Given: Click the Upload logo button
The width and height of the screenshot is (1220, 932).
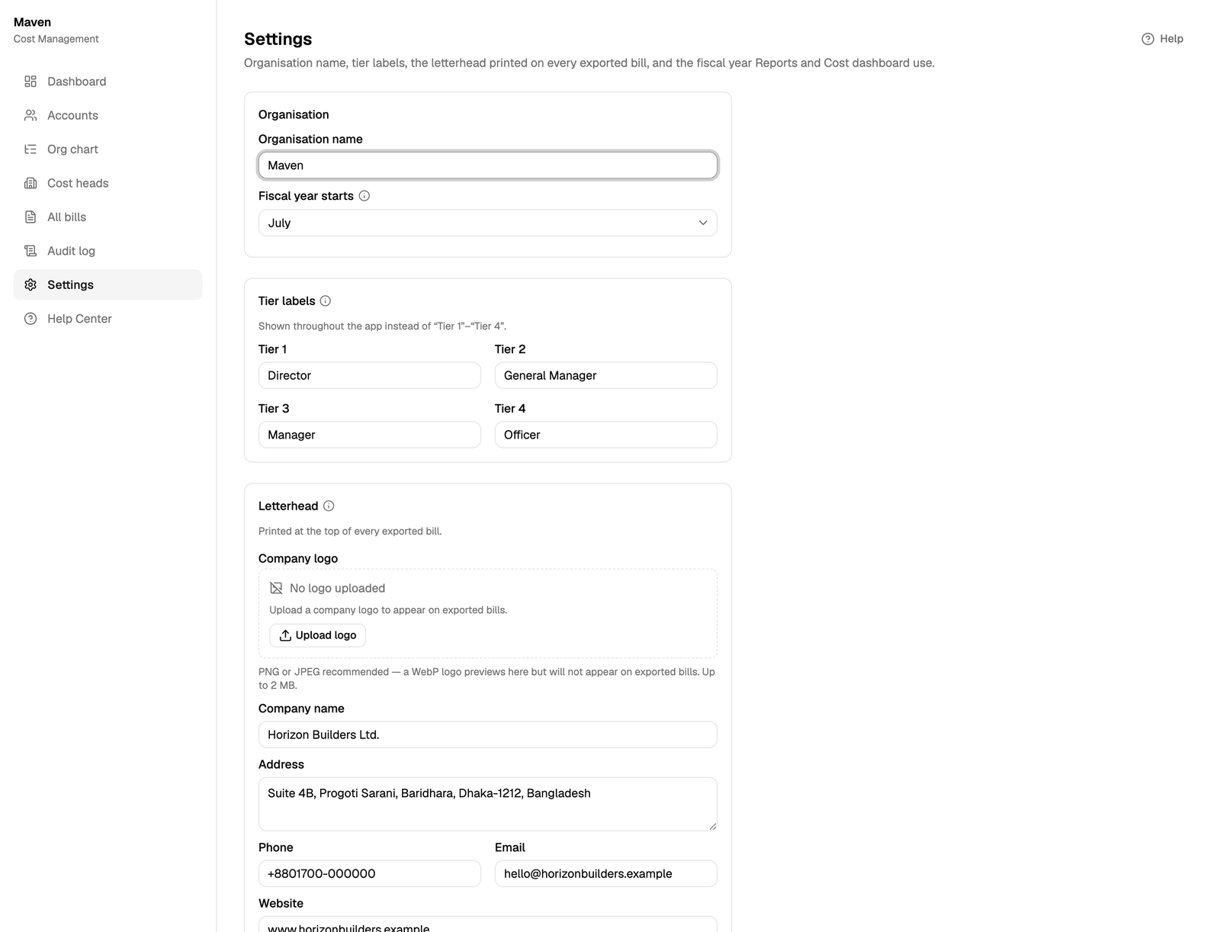Looking at the screenshot, I should click(x=318, y=635).
